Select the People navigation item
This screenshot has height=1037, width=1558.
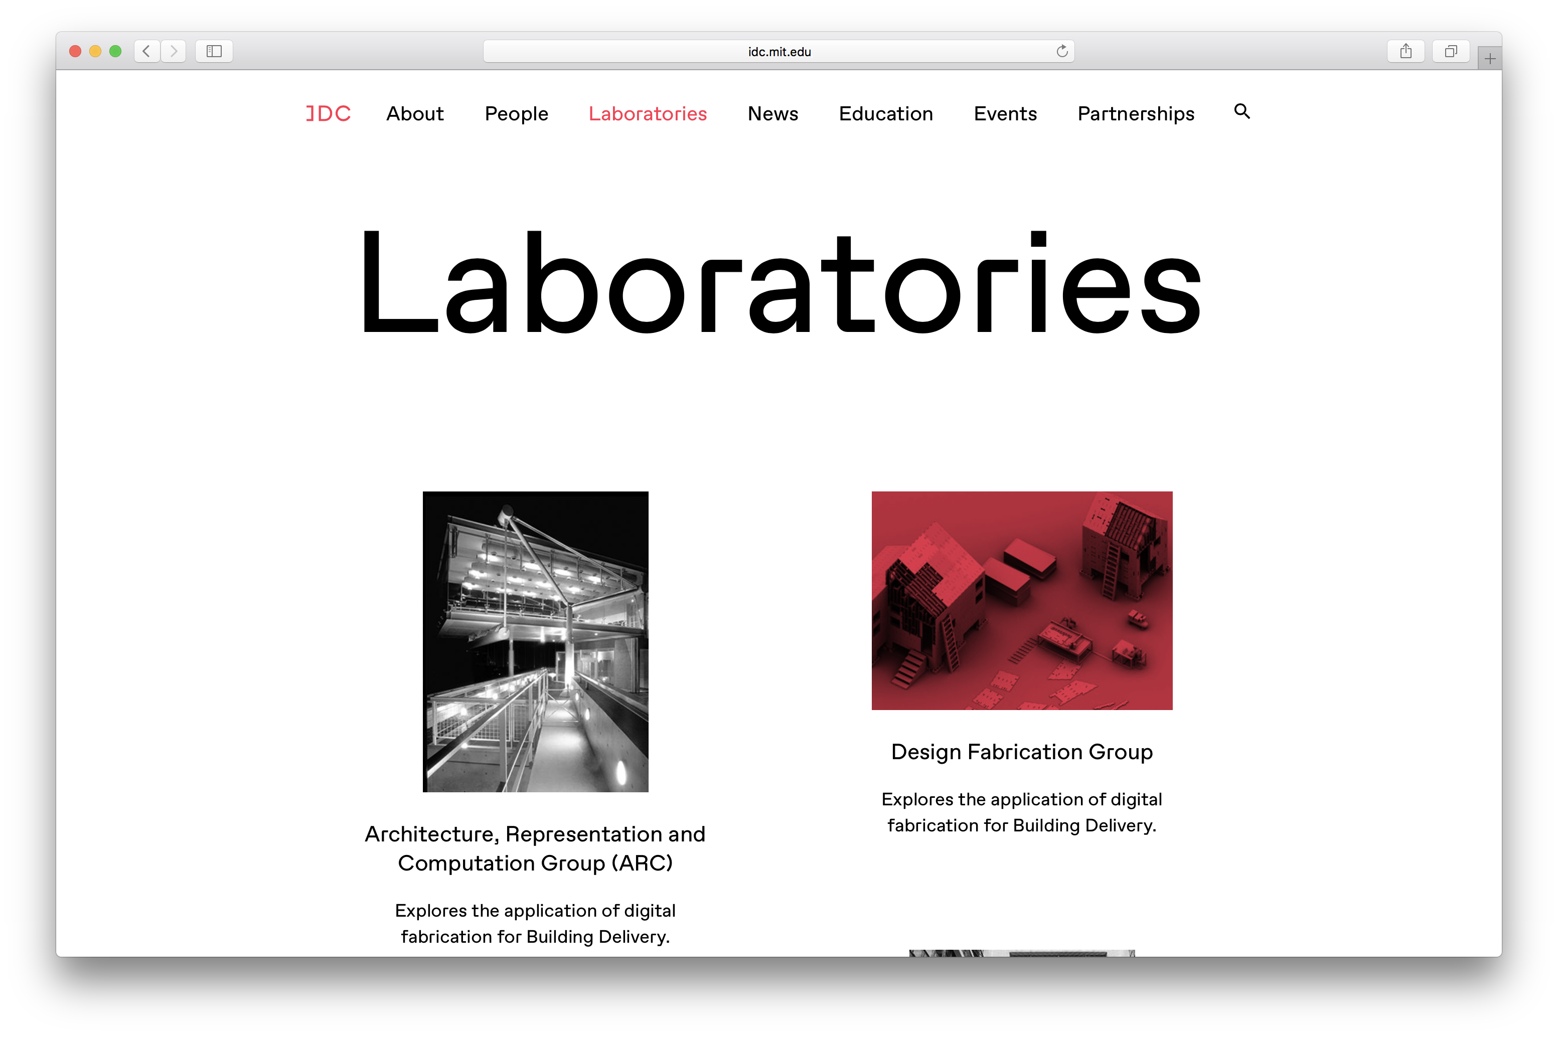tap(516, 113)
